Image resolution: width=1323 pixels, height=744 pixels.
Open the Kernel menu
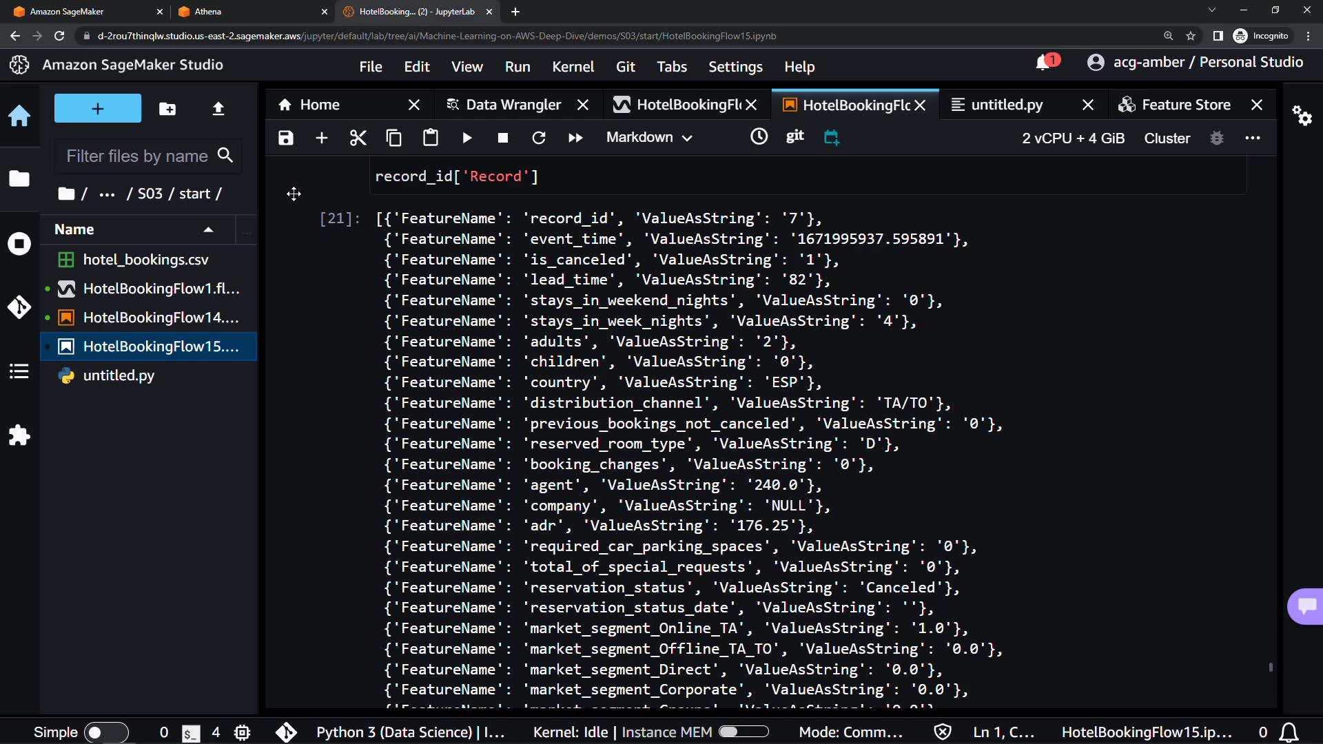pos(572,67)
